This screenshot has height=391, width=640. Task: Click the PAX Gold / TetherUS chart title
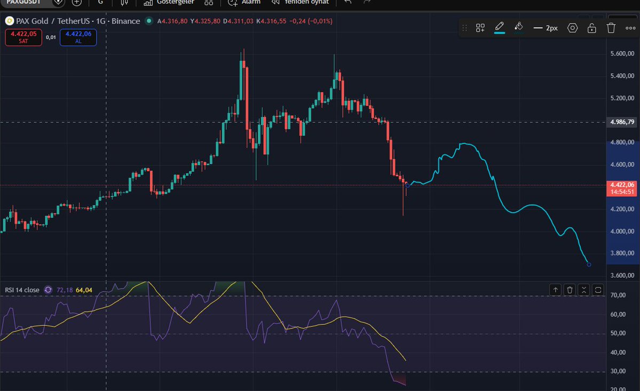tap(78, 21)
